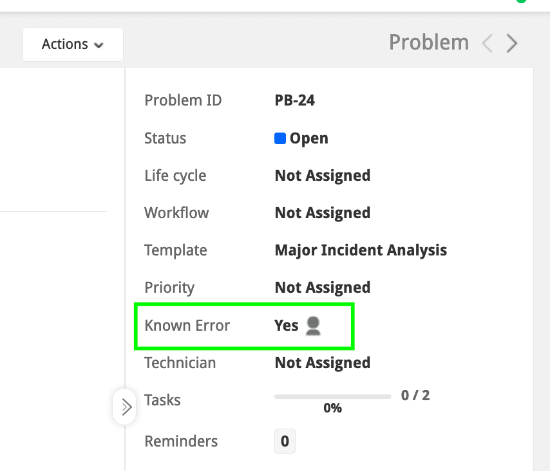Click the person icon beside Known Error
Screen dimensions: 550x471
(x=313, y=326)
